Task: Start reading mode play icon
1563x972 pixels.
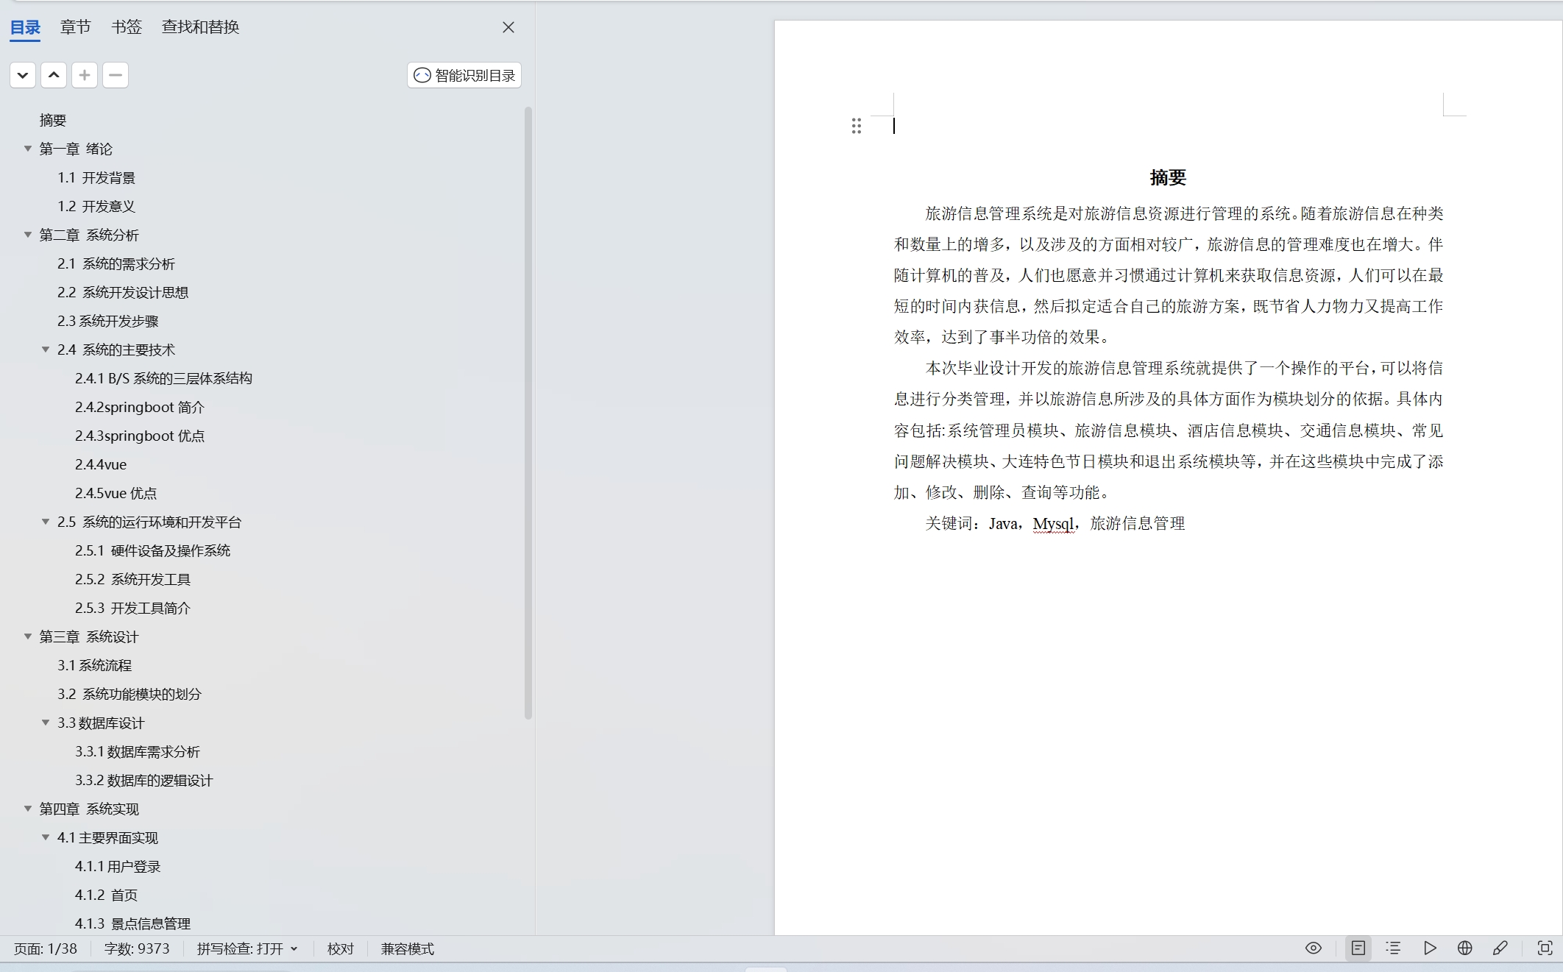Action: [1429, 948]
